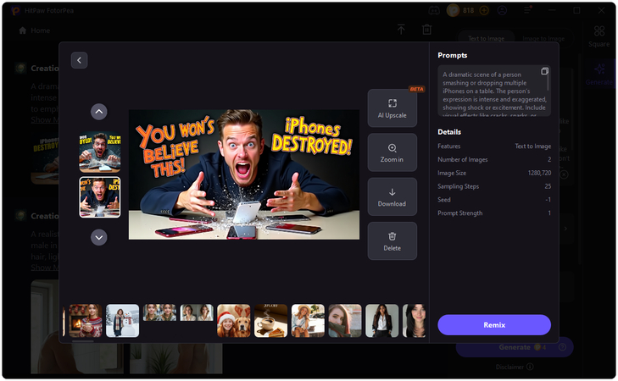Viewport: 618px width, 381px height.
Task: Click the Zoom in button
Action: tap(393, 152)
